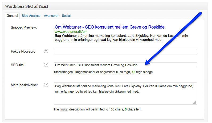This screenshot has width=212, height=123.
Task: Select the Generel tab
Action: (x=12, y=16)
